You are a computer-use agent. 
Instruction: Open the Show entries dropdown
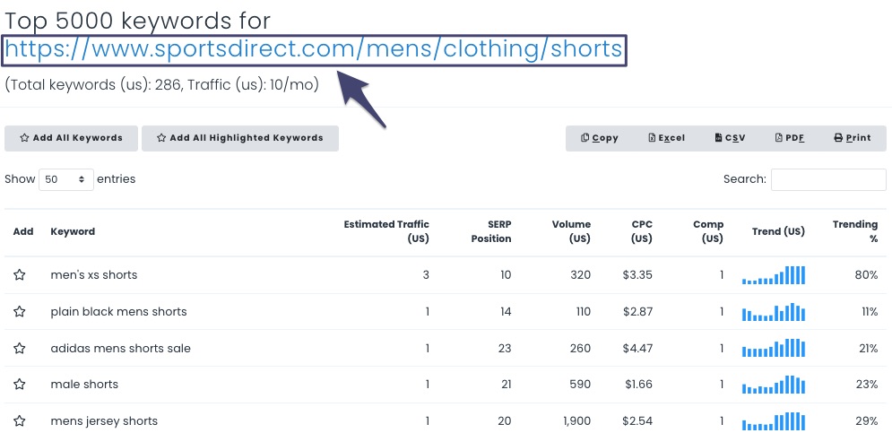(67, 179)
